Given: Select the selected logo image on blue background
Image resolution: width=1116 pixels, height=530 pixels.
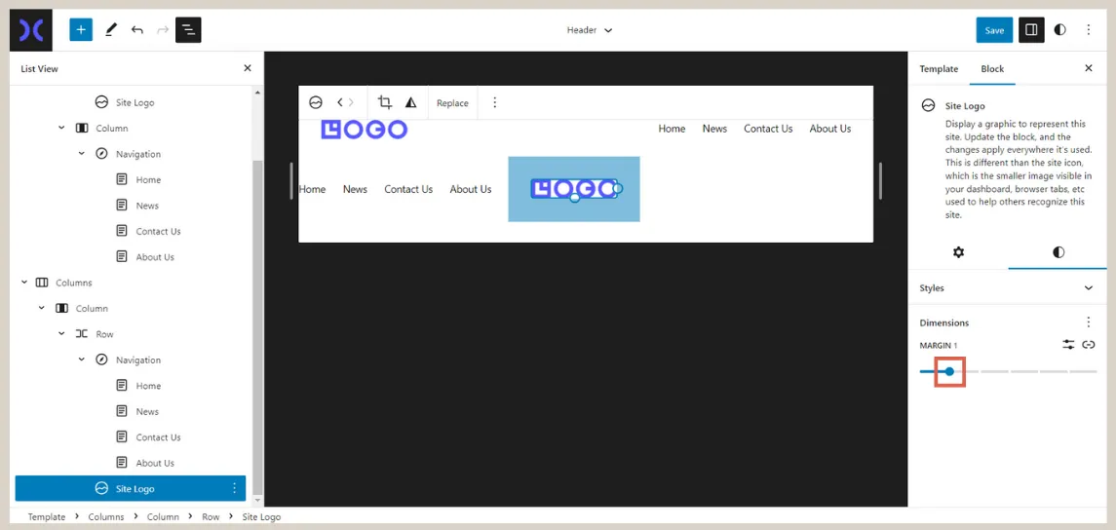Looking at the screenshot, I should [574, 189].
